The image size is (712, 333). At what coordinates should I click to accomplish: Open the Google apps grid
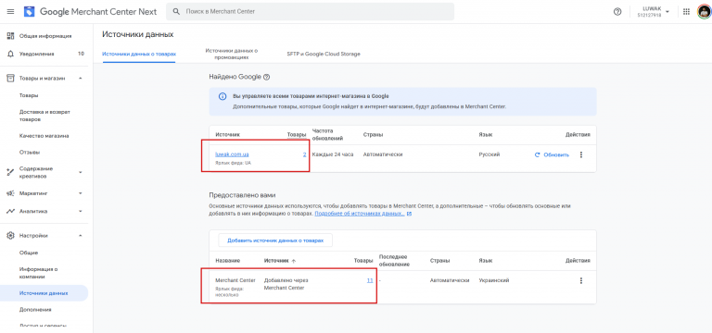[686, 12]
